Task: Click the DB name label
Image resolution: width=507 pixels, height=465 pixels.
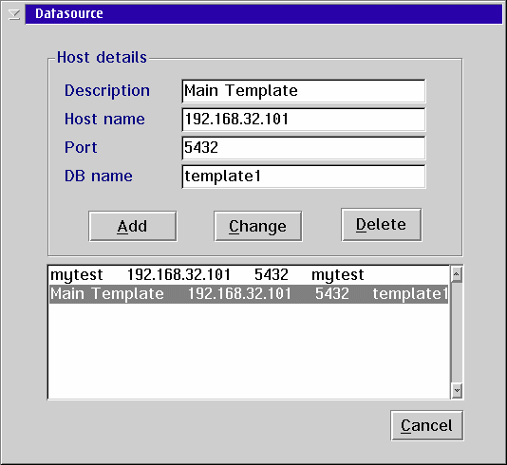Action: click(x=99, y=177)
